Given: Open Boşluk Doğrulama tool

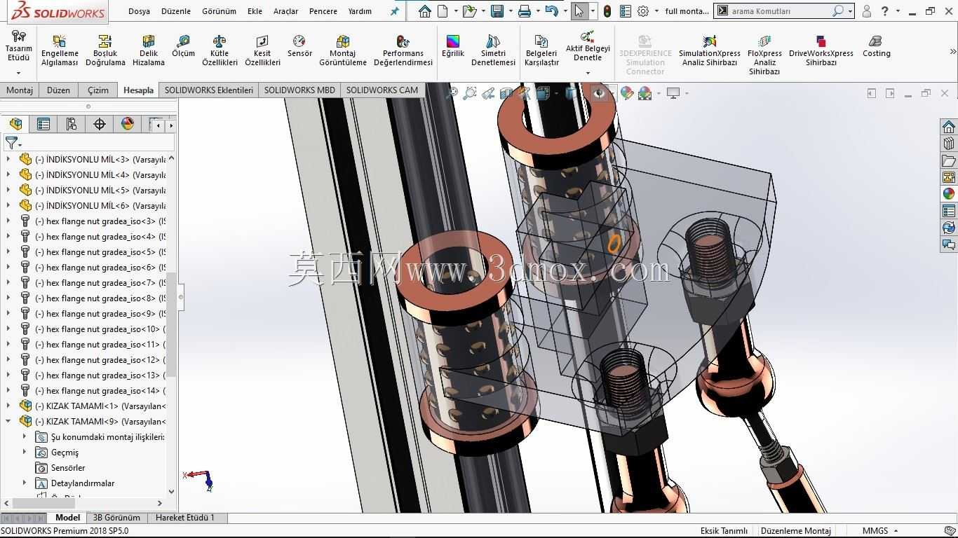Looking at the screenshot, I should click(105, 50).
